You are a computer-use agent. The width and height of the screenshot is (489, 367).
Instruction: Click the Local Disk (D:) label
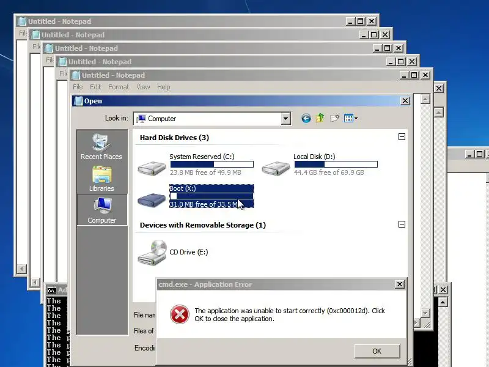point(314,157)
